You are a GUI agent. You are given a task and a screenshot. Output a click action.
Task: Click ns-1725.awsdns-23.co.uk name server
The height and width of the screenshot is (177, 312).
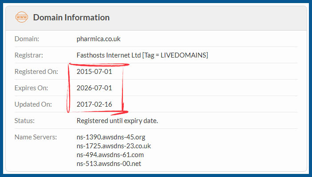click(114, 146)
